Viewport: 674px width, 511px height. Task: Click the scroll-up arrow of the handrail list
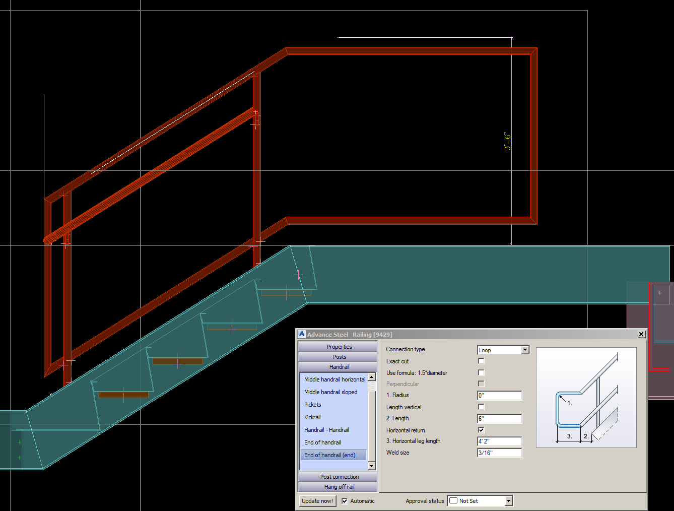click(x=371, y=377)
